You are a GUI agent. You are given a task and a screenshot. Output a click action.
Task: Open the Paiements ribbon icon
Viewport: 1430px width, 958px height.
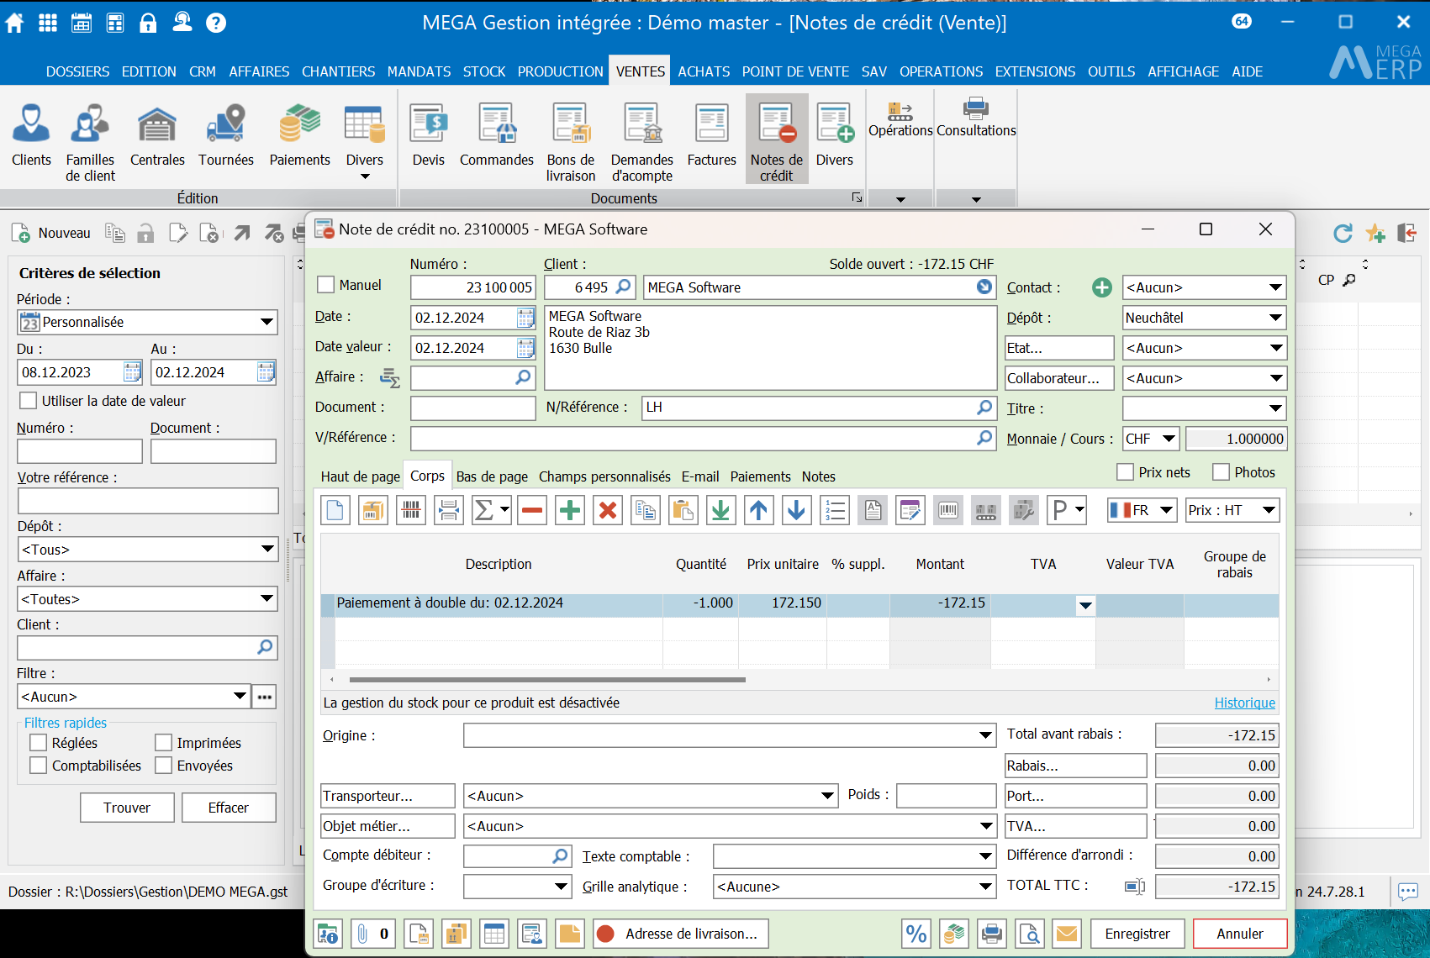[300, 136]
